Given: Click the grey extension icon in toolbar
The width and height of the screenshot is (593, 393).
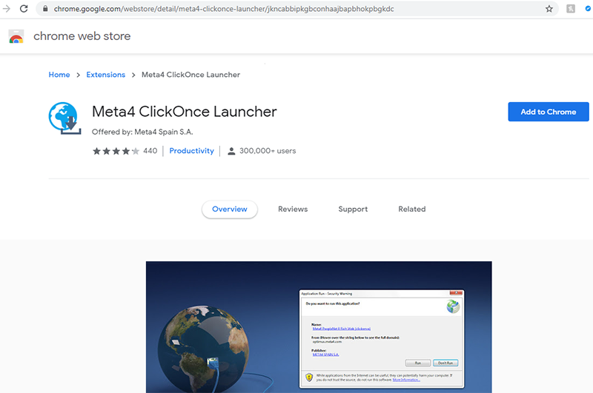Looking at the screenshot, I should [571, 9].
